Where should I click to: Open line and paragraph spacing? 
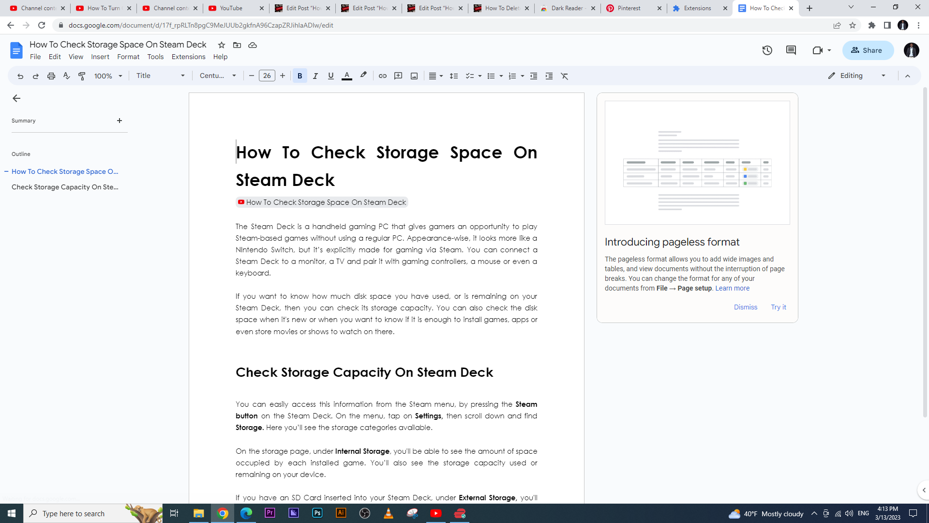454,76
